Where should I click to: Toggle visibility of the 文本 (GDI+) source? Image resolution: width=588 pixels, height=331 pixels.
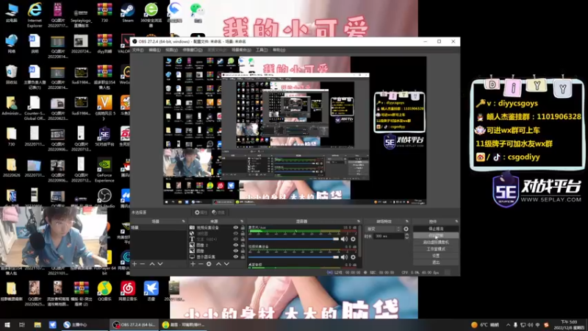[235, 239]
